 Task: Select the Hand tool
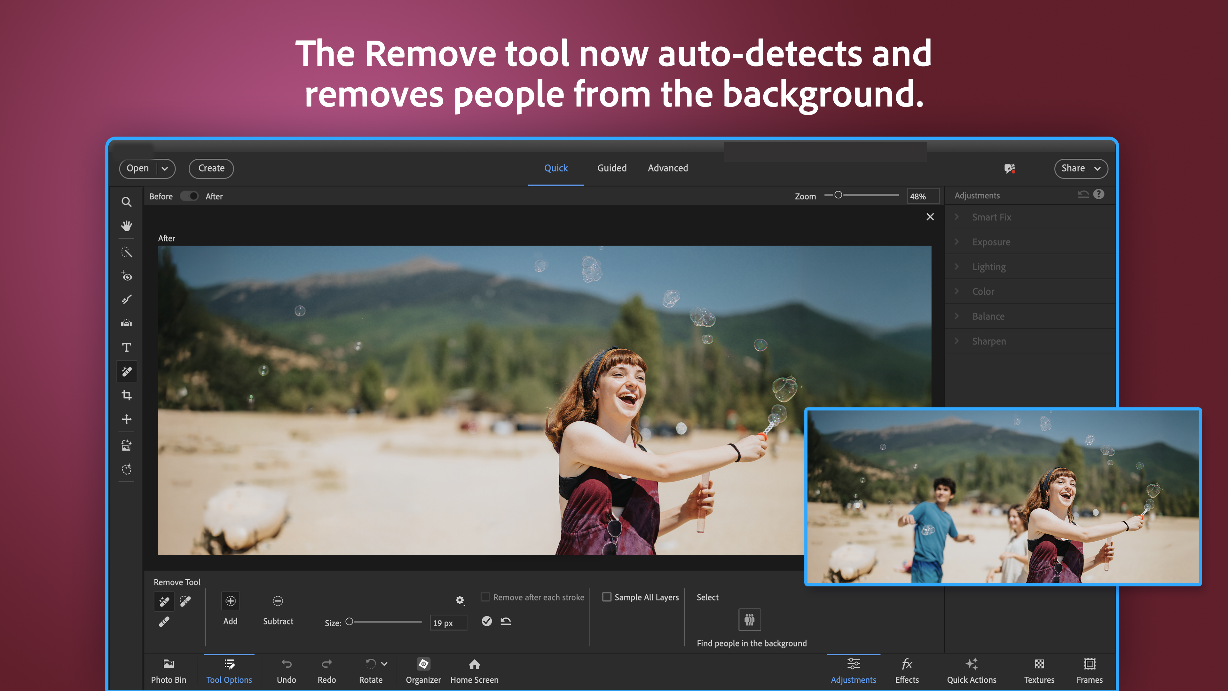pos(126,226)
